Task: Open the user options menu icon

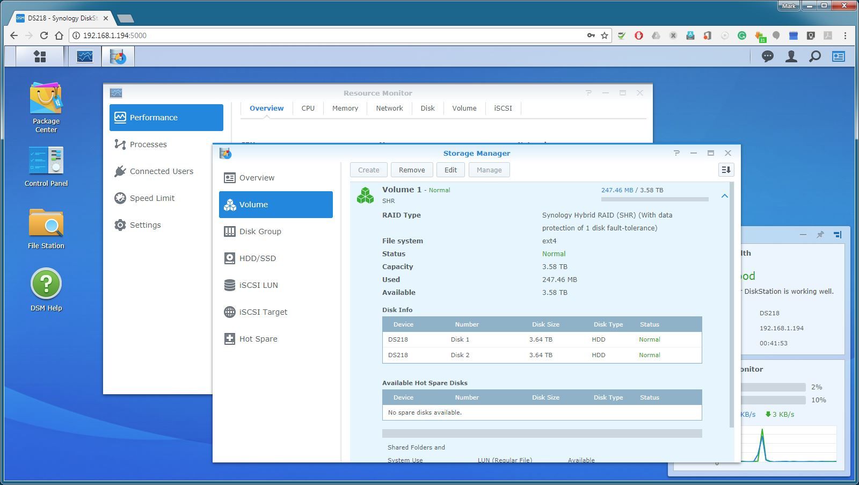Action: tap(791, 56)
